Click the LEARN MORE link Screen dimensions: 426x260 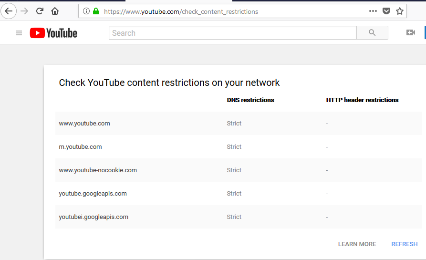pos(357,244)
